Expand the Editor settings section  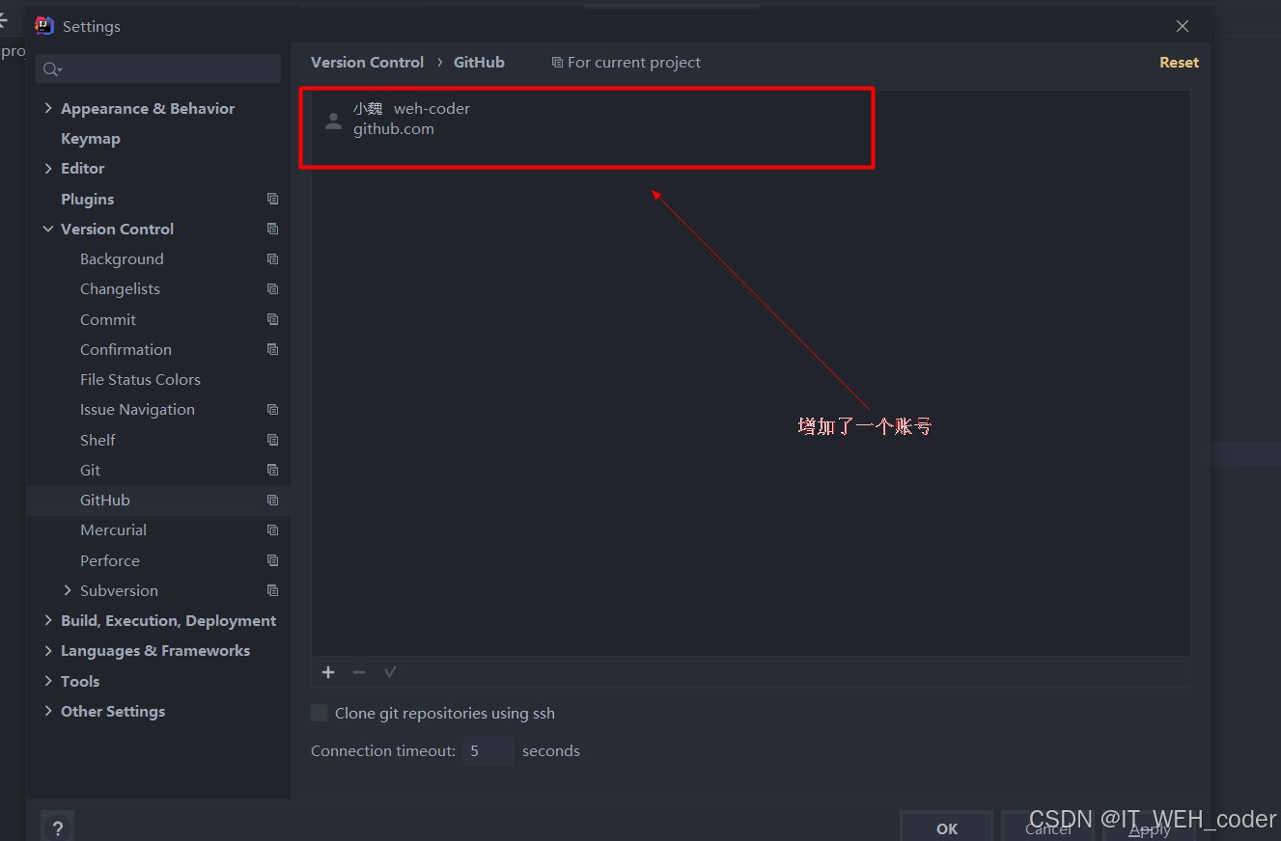point(48,168)
